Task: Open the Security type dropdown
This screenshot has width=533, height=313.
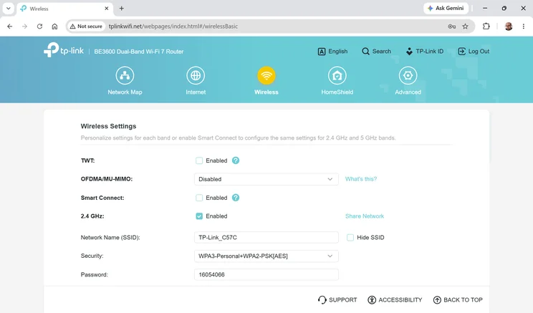Action: tap(266, 256)
